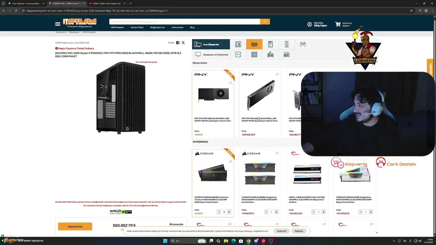
Task: Click Anasayfa breadcrumb link
Action: click(x=61, y=32)
